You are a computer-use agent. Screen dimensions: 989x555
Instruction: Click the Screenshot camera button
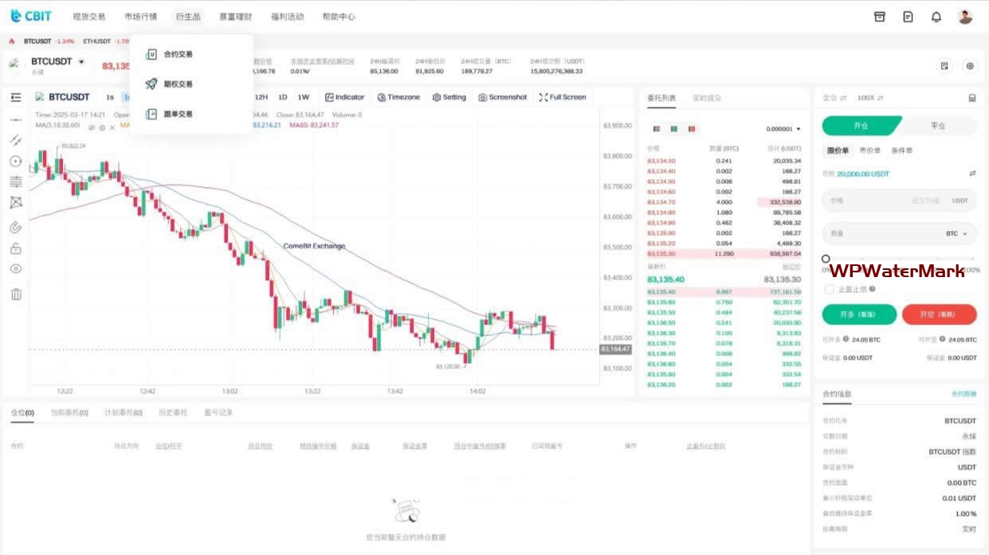503,97
